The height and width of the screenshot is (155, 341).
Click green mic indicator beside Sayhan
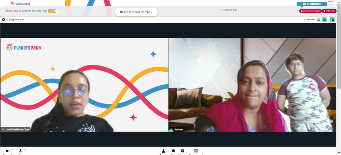point(171,130)
